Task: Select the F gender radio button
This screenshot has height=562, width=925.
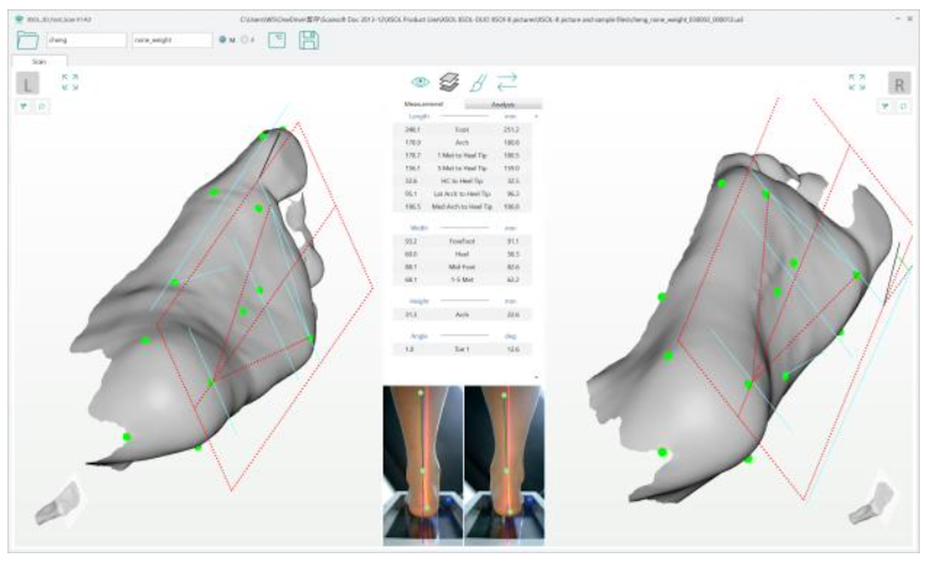Action: click(244, 40)
